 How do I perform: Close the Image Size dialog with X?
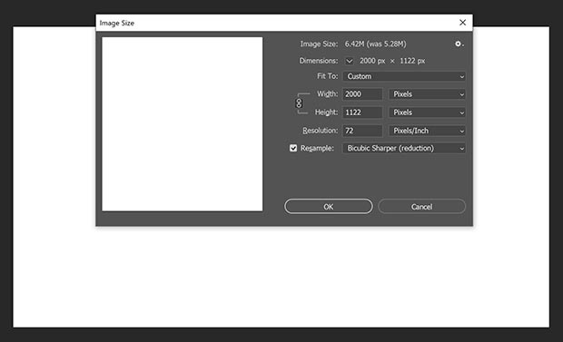(x=462, y=23)
